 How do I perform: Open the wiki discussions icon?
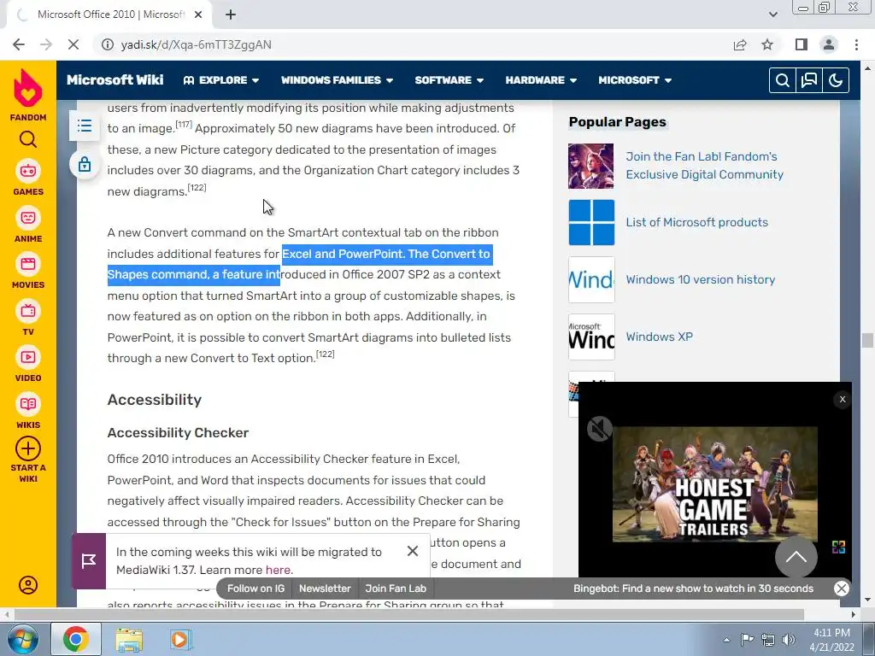pyautogui.click(x=808, y=80)
